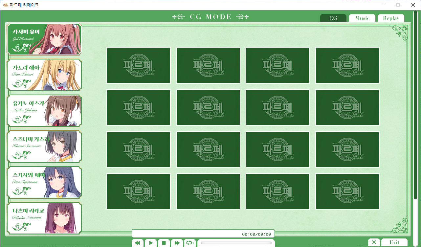Fast-forward the music track
This screenshot has width=421, height=247.
tap(177, 243)
